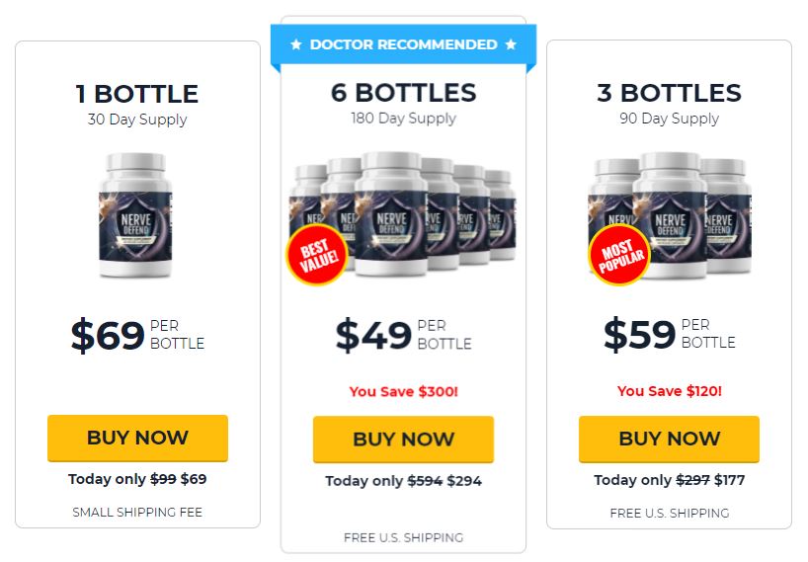The height and width of the screenshot is (562, 808).
Task: Click the star left of Doctor Recommended
Action: click(296, 44)
